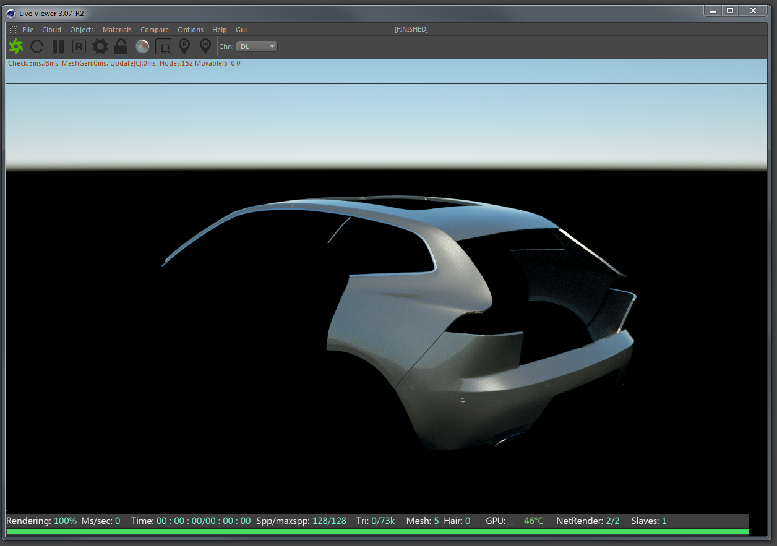This screenshot has width=777, height=546.
Task: Expand the Objects menu
Action: [82, 30]
